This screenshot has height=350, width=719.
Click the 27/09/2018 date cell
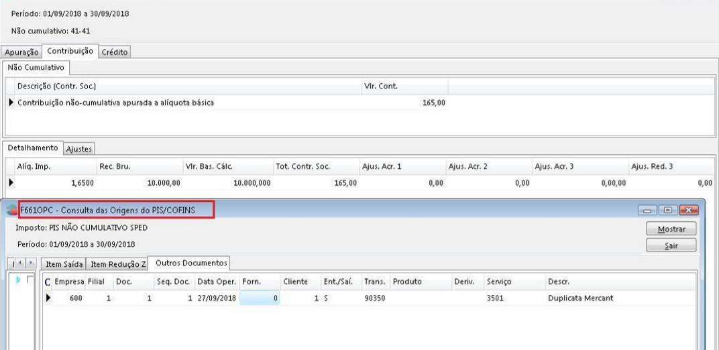[217, 298]
